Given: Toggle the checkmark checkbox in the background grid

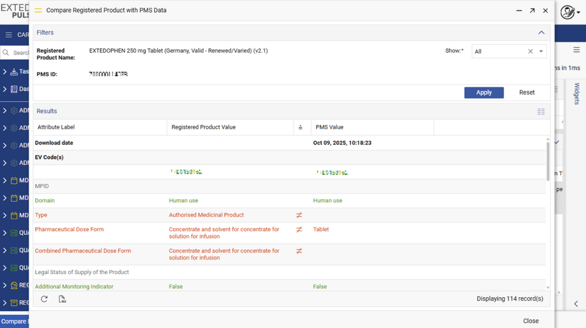Looking at the screenshot, I should pos(556,141).
